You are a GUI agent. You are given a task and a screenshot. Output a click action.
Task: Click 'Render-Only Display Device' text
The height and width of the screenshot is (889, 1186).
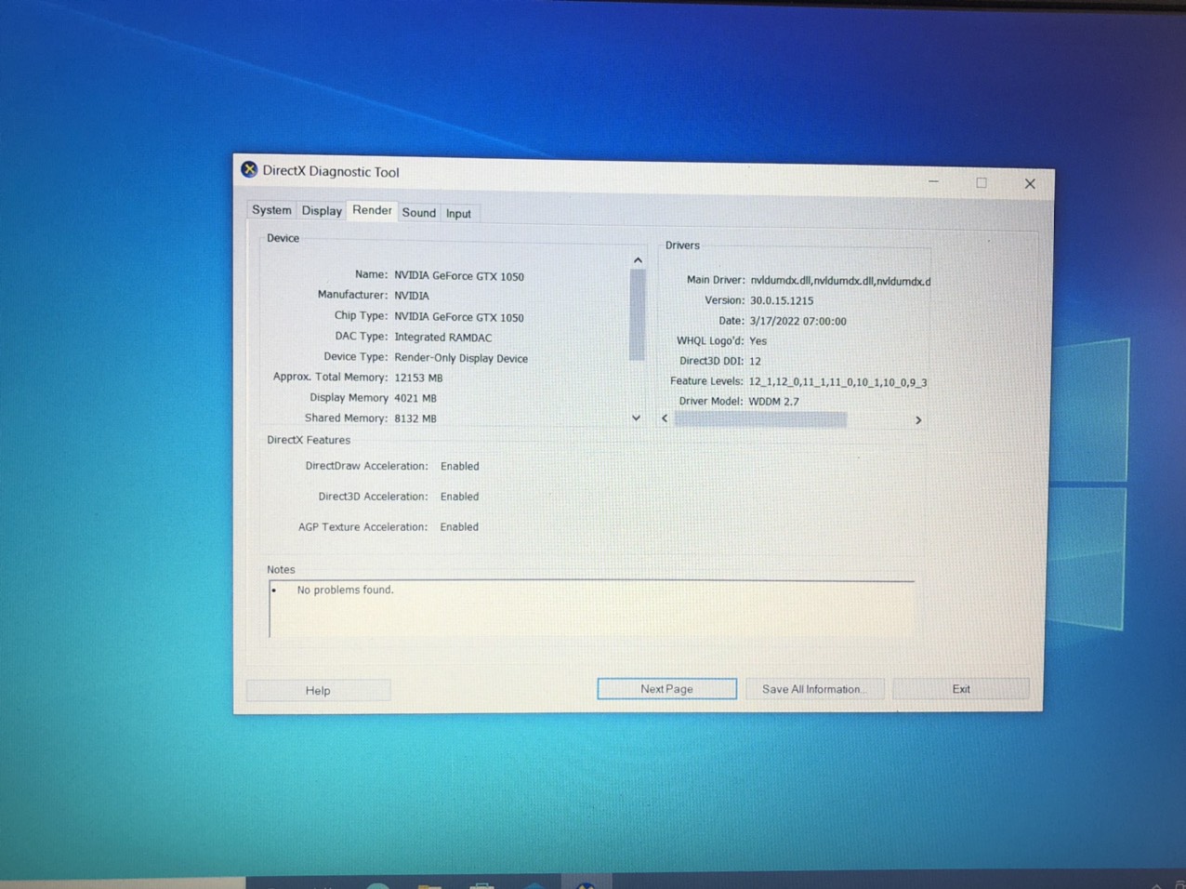point(461,358)
